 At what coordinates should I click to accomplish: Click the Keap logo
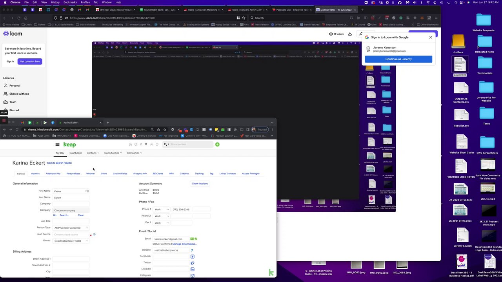69,145
